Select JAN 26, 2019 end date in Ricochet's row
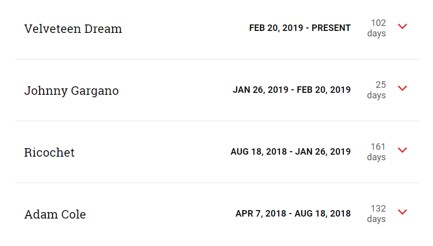Image resolution: width=433 pixels, height=246 pixels. 323,152
